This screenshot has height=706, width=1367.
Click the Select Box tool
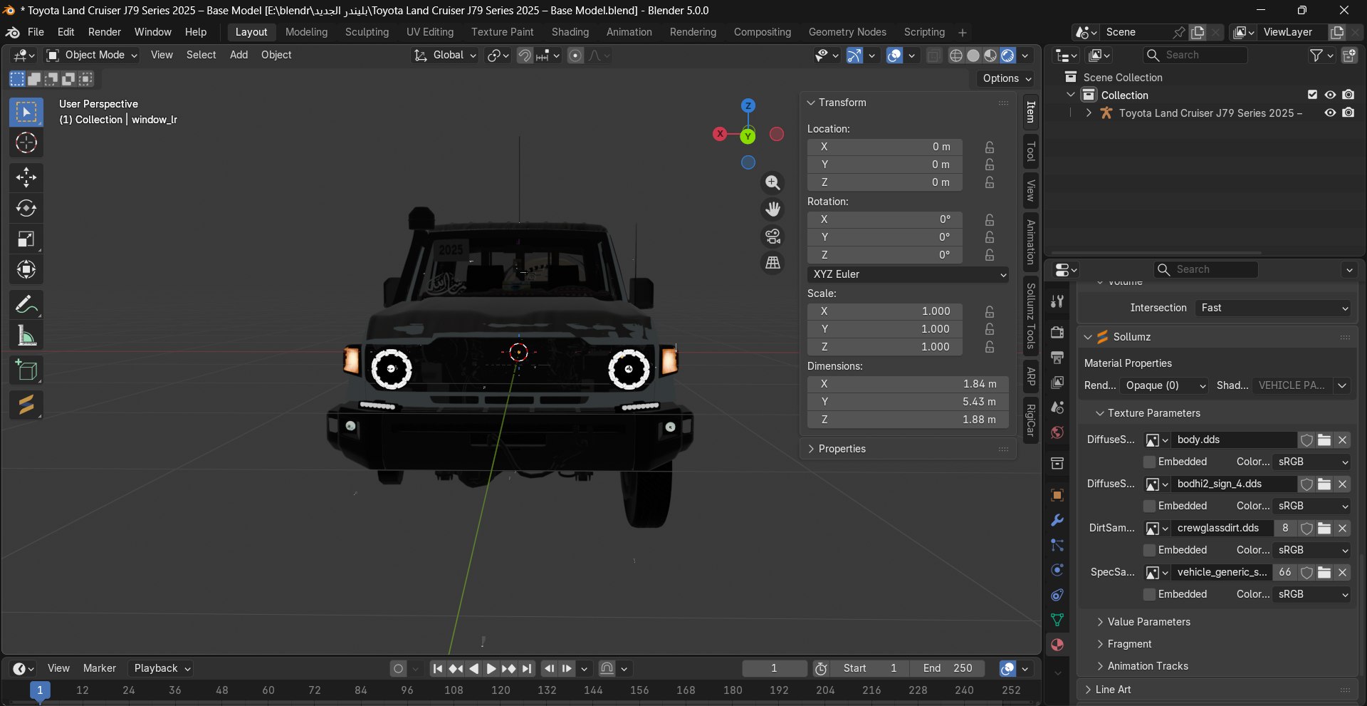pos(26,113)
